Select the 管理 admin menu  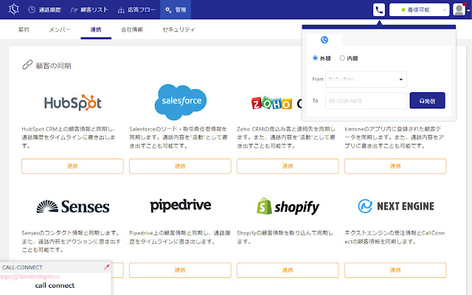pyautogui.click(x=176, y=10)
